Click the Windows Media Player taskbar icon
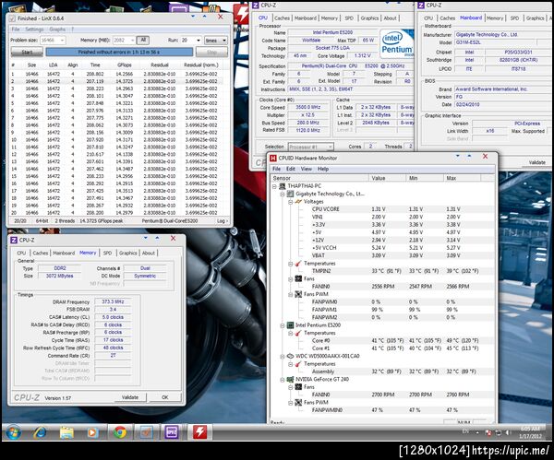The width and height of the screenshot is (554, 460). [x=93, y=431]
